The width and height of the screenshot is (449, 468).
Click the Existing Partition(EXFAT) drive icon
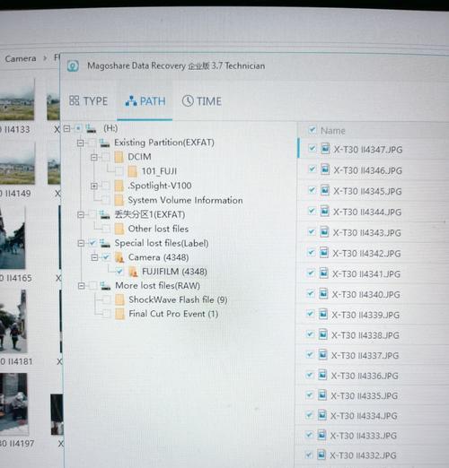pyautogui.click(x=104, y=143)
